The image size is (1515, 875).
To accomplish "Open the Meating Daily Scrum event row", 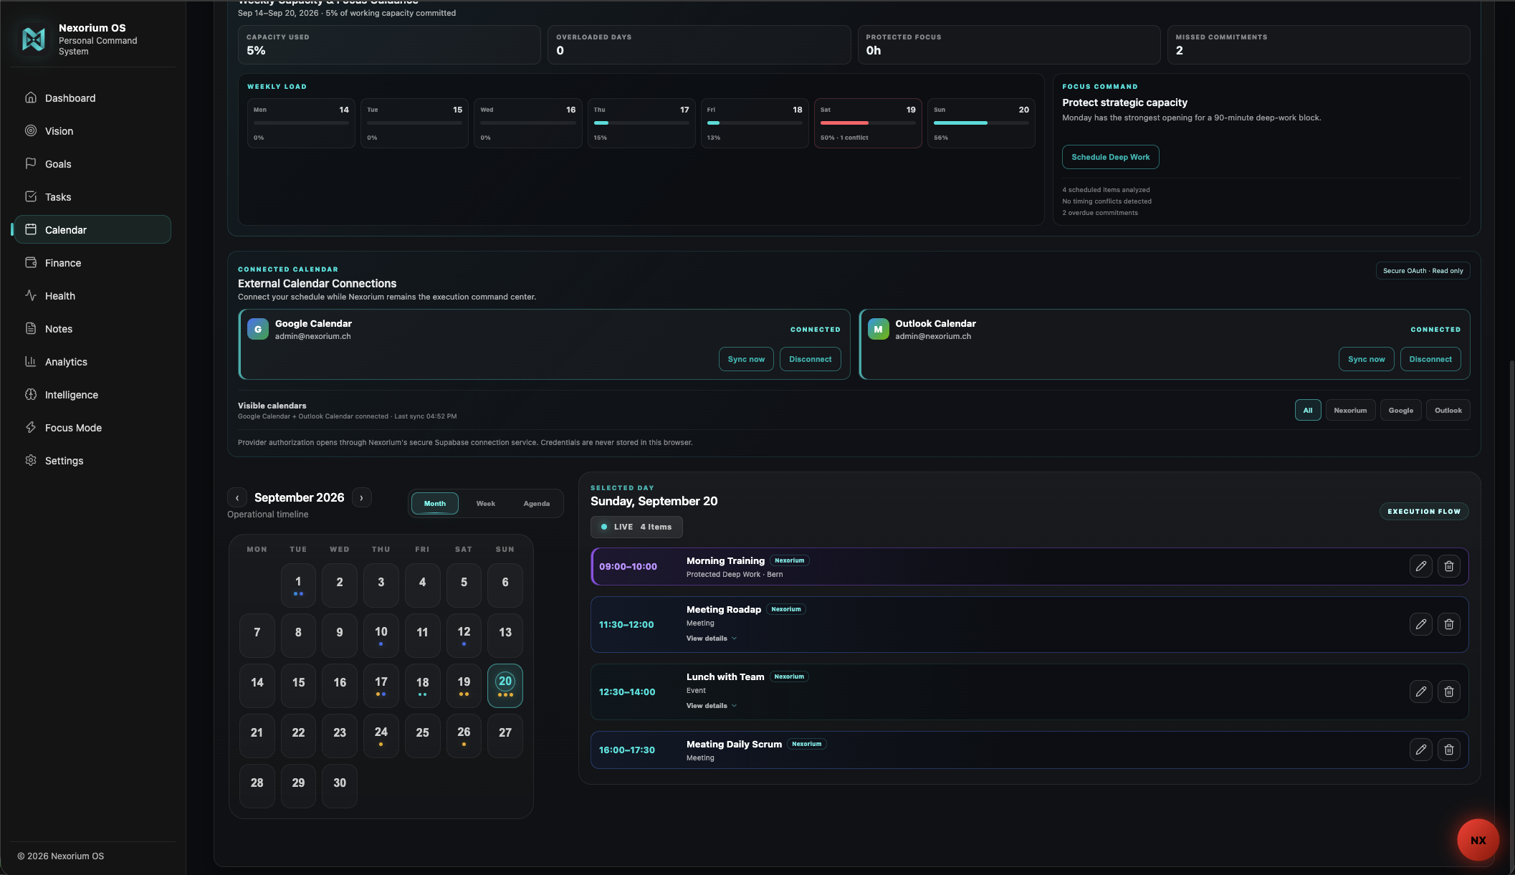I will (1029, 750).
